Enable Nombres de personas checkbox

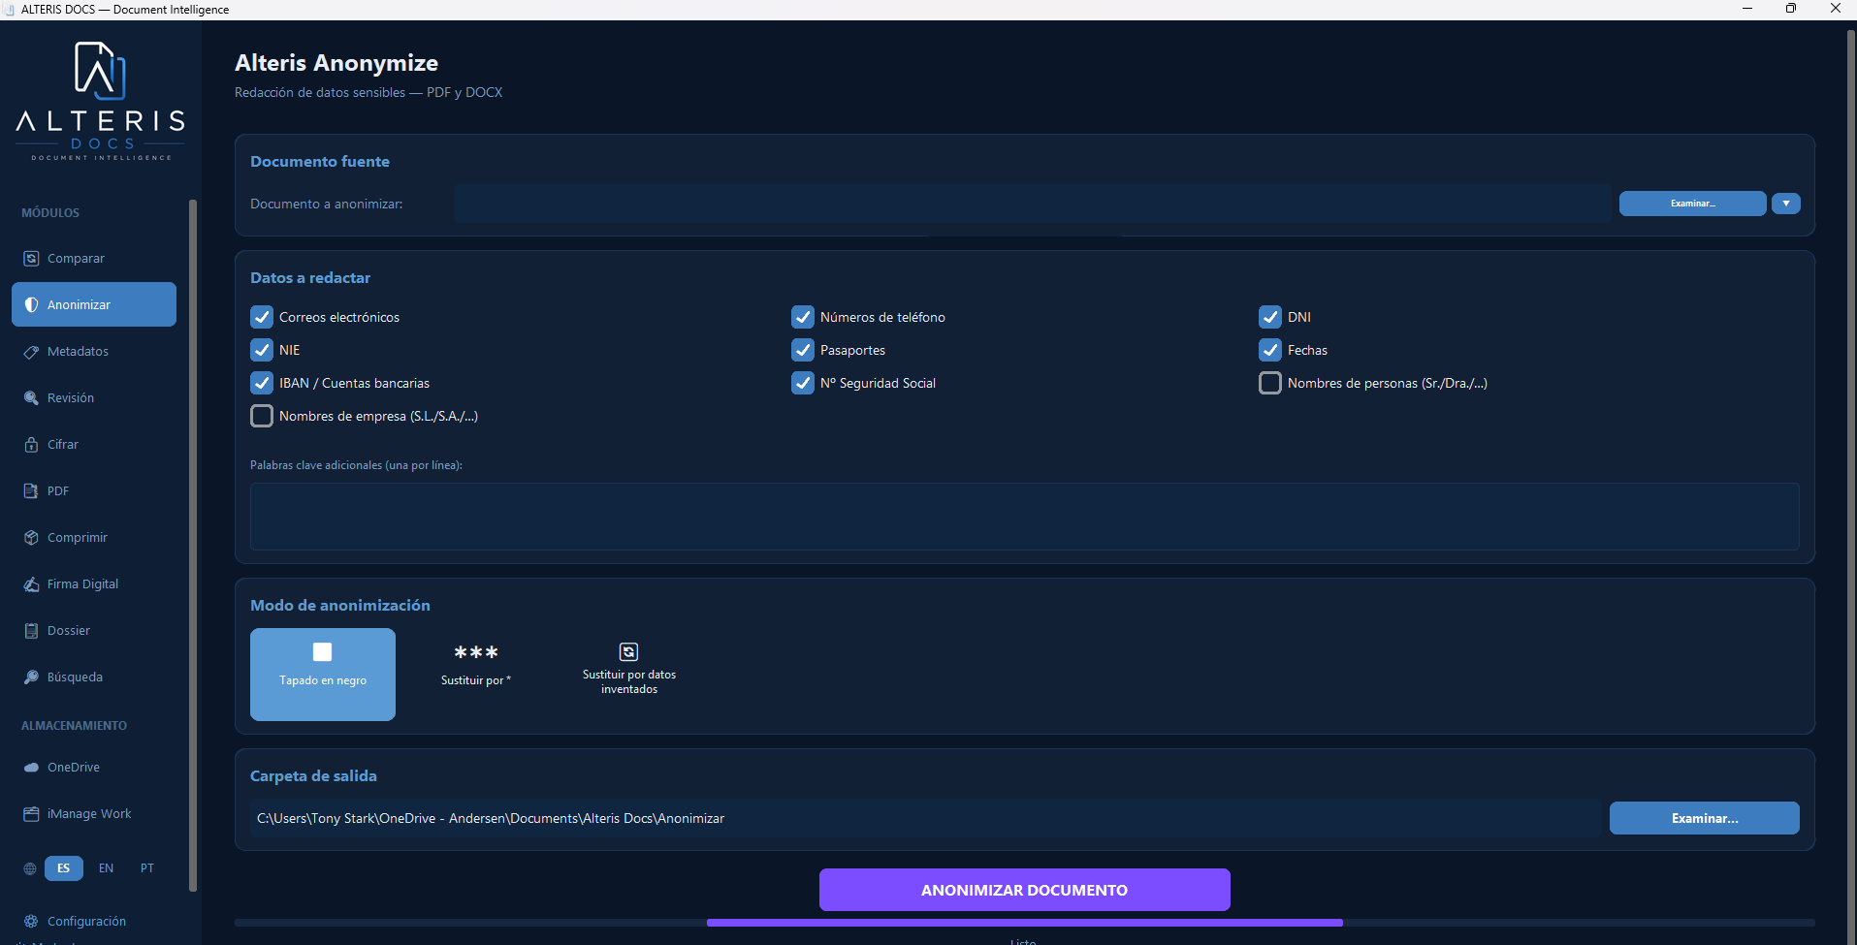pos(1270,383)
